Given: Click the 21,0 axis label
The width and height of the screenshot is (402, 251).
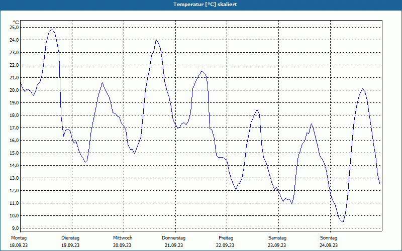Looking at the screenshot, I should coord(14,77).
